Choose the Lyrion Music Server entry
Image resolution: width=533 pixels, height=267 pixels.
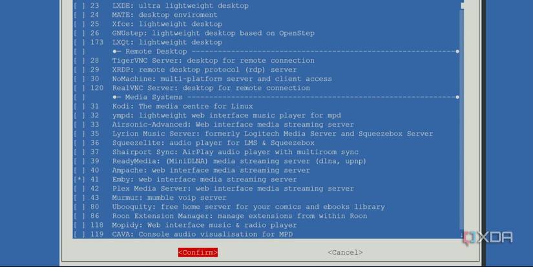coord(266,134)
